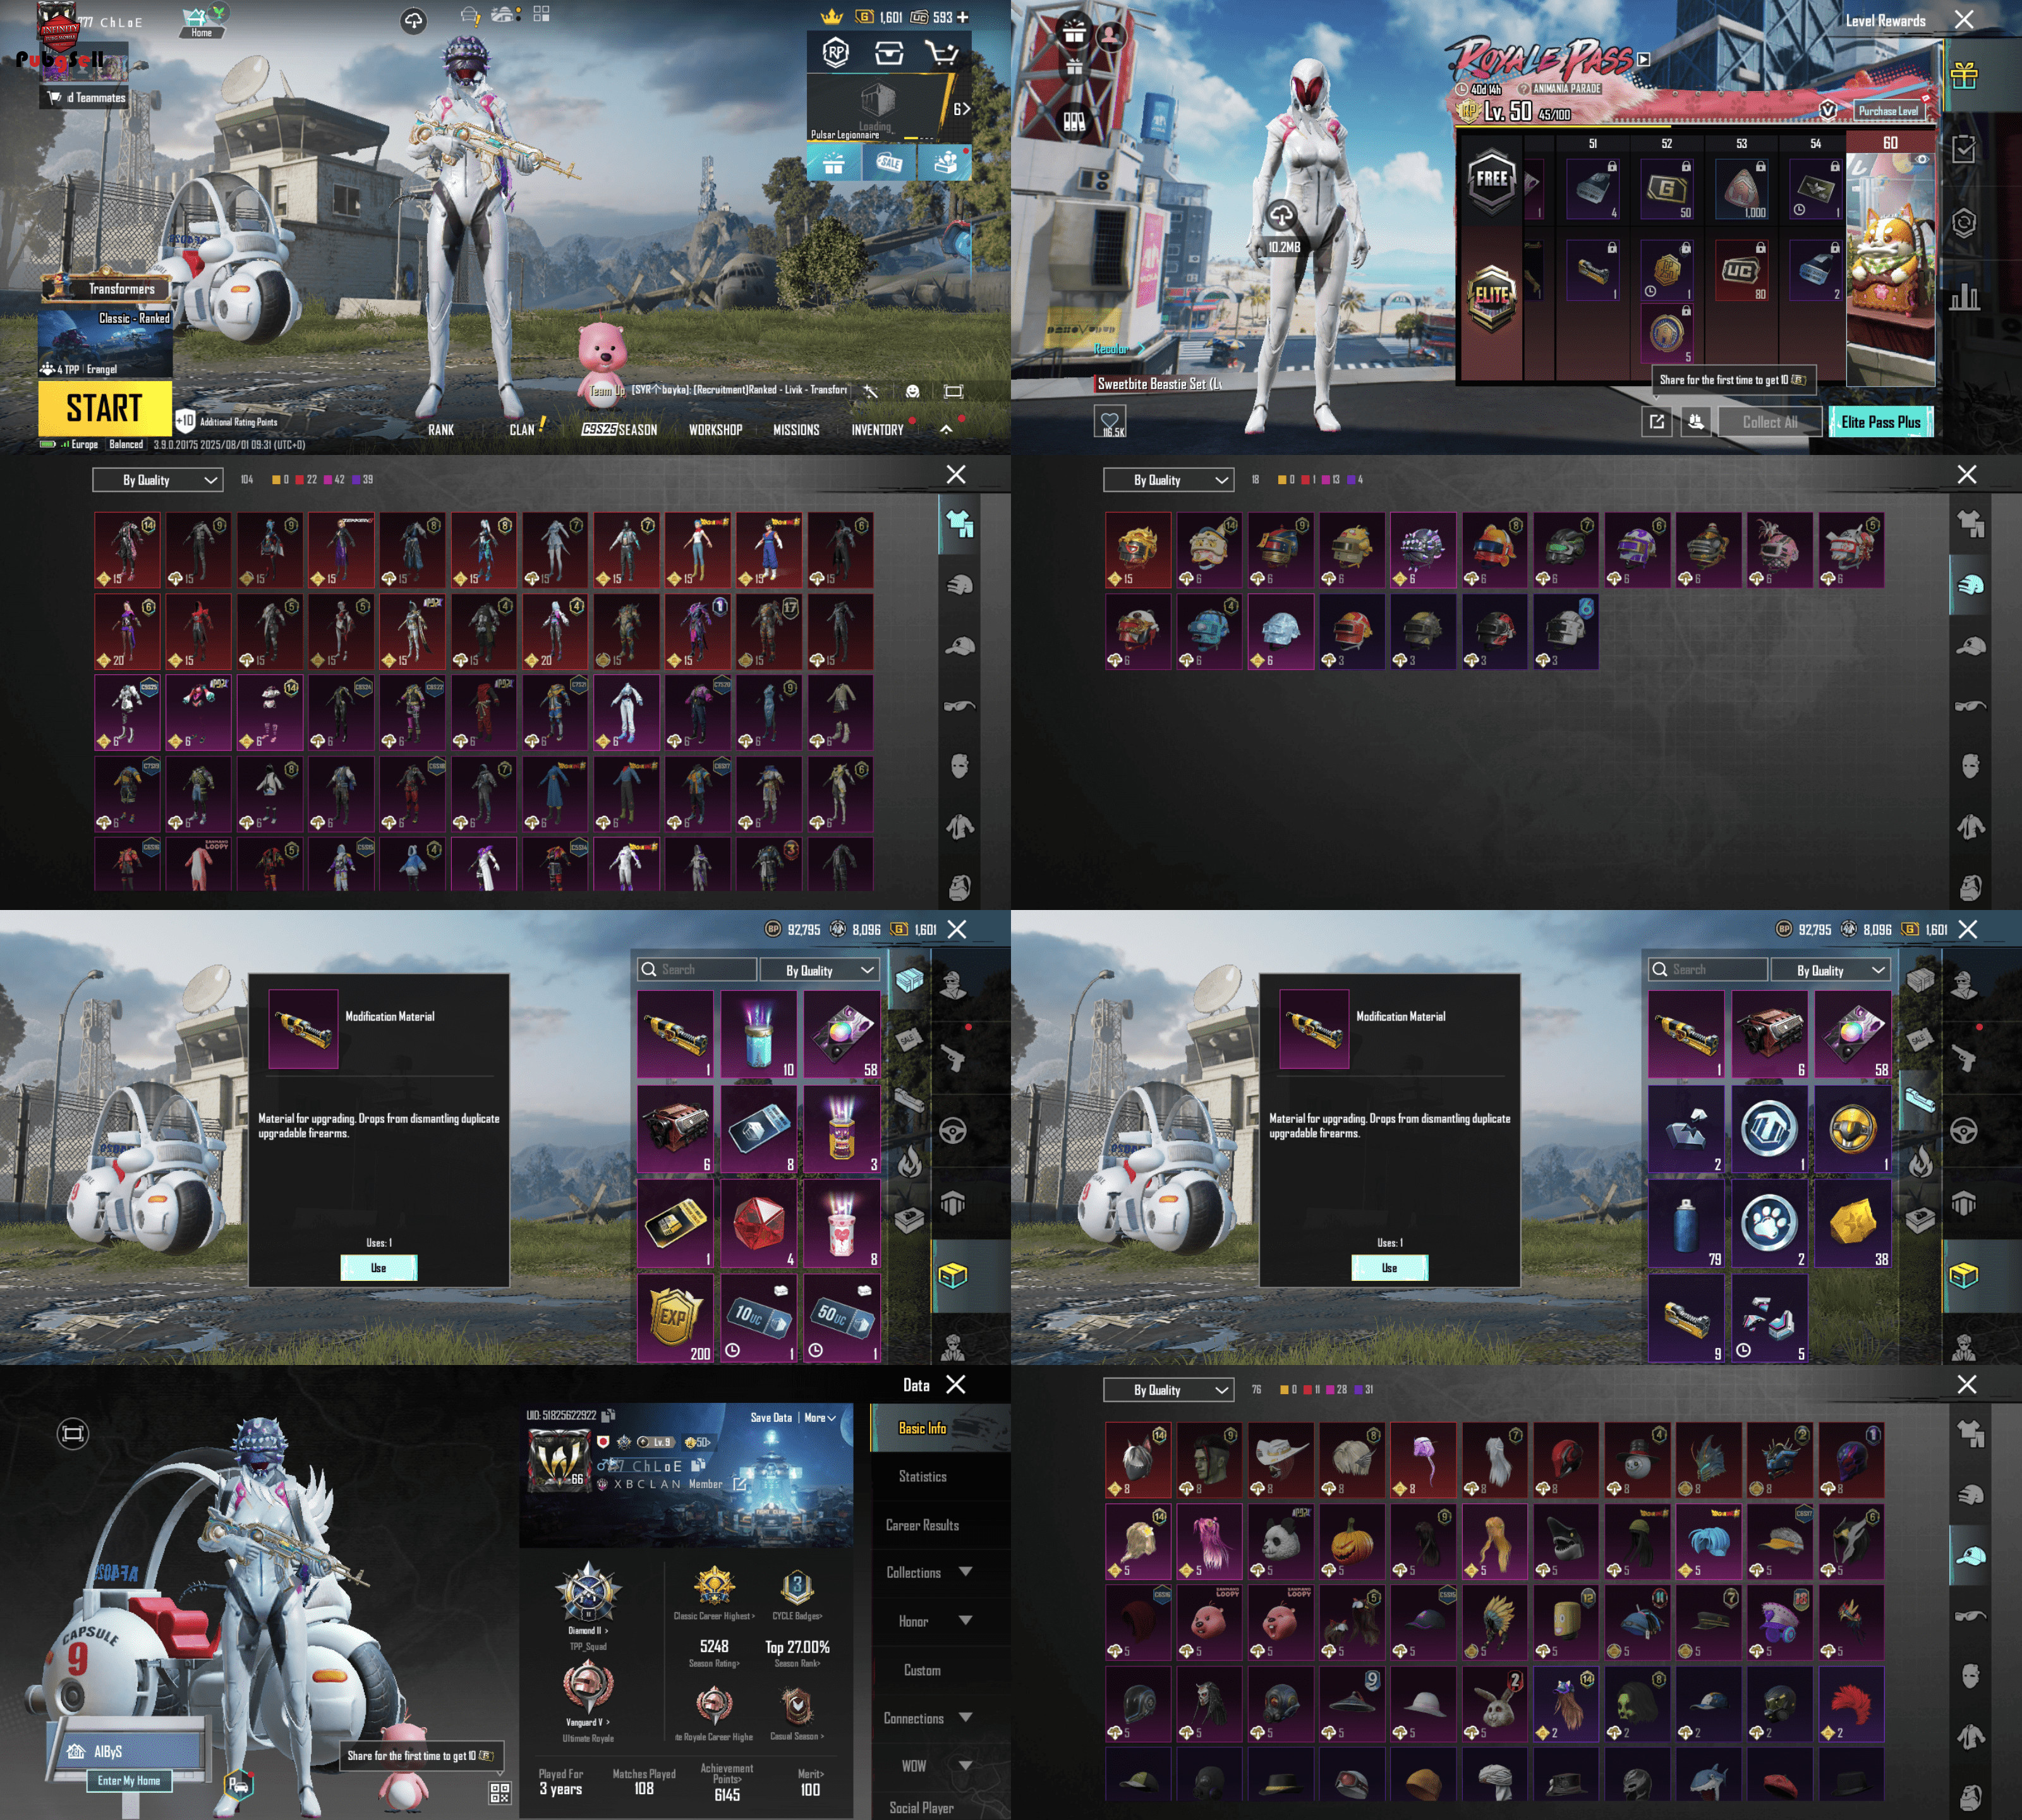Click share icon beside Collect All
Image resolution: width=2022 pixels, height=1820 pixels.
coord(1656,422)
